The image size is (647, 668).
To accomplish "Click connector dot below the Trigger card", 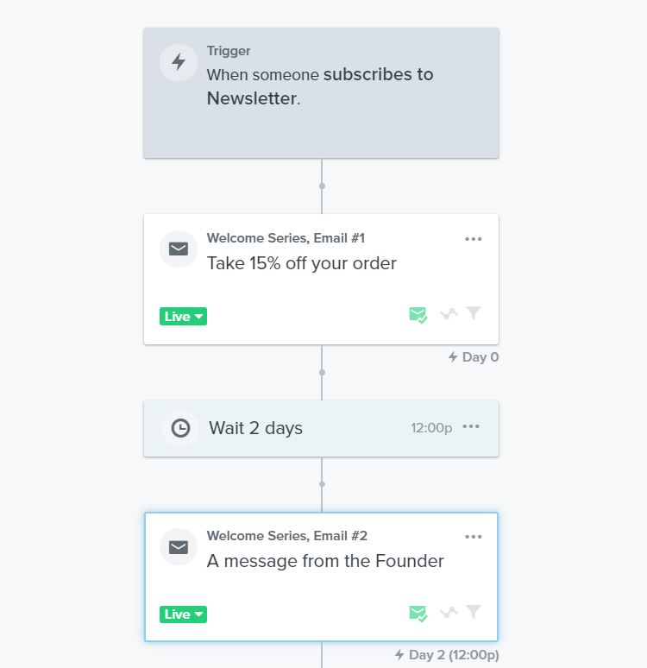I will (x=322, y=186).
